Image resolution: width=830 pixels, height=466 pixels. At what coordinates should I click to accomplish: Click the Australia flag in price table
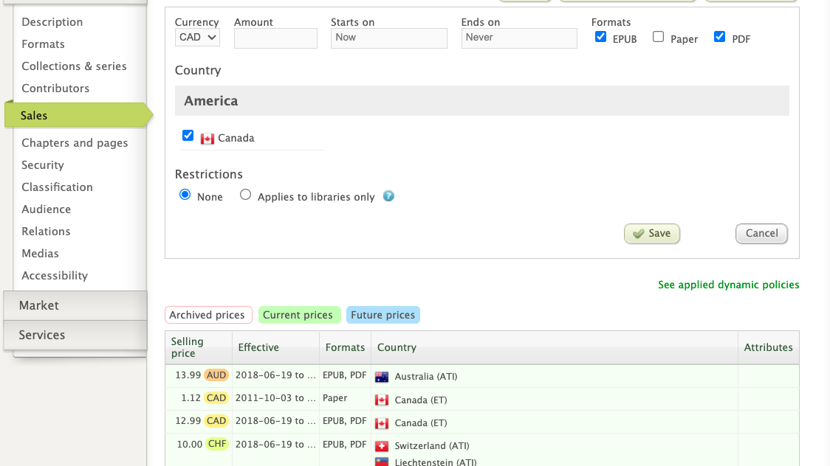[382, 377]
